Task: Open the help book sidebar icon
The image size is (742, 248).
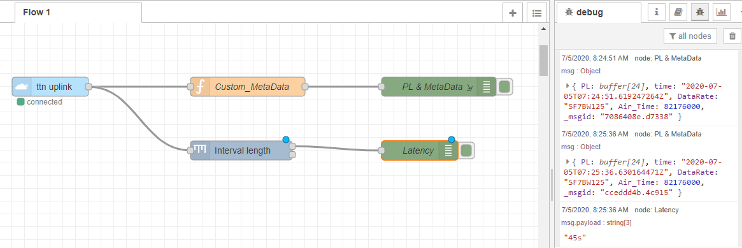Action: (x=678, y=12)
